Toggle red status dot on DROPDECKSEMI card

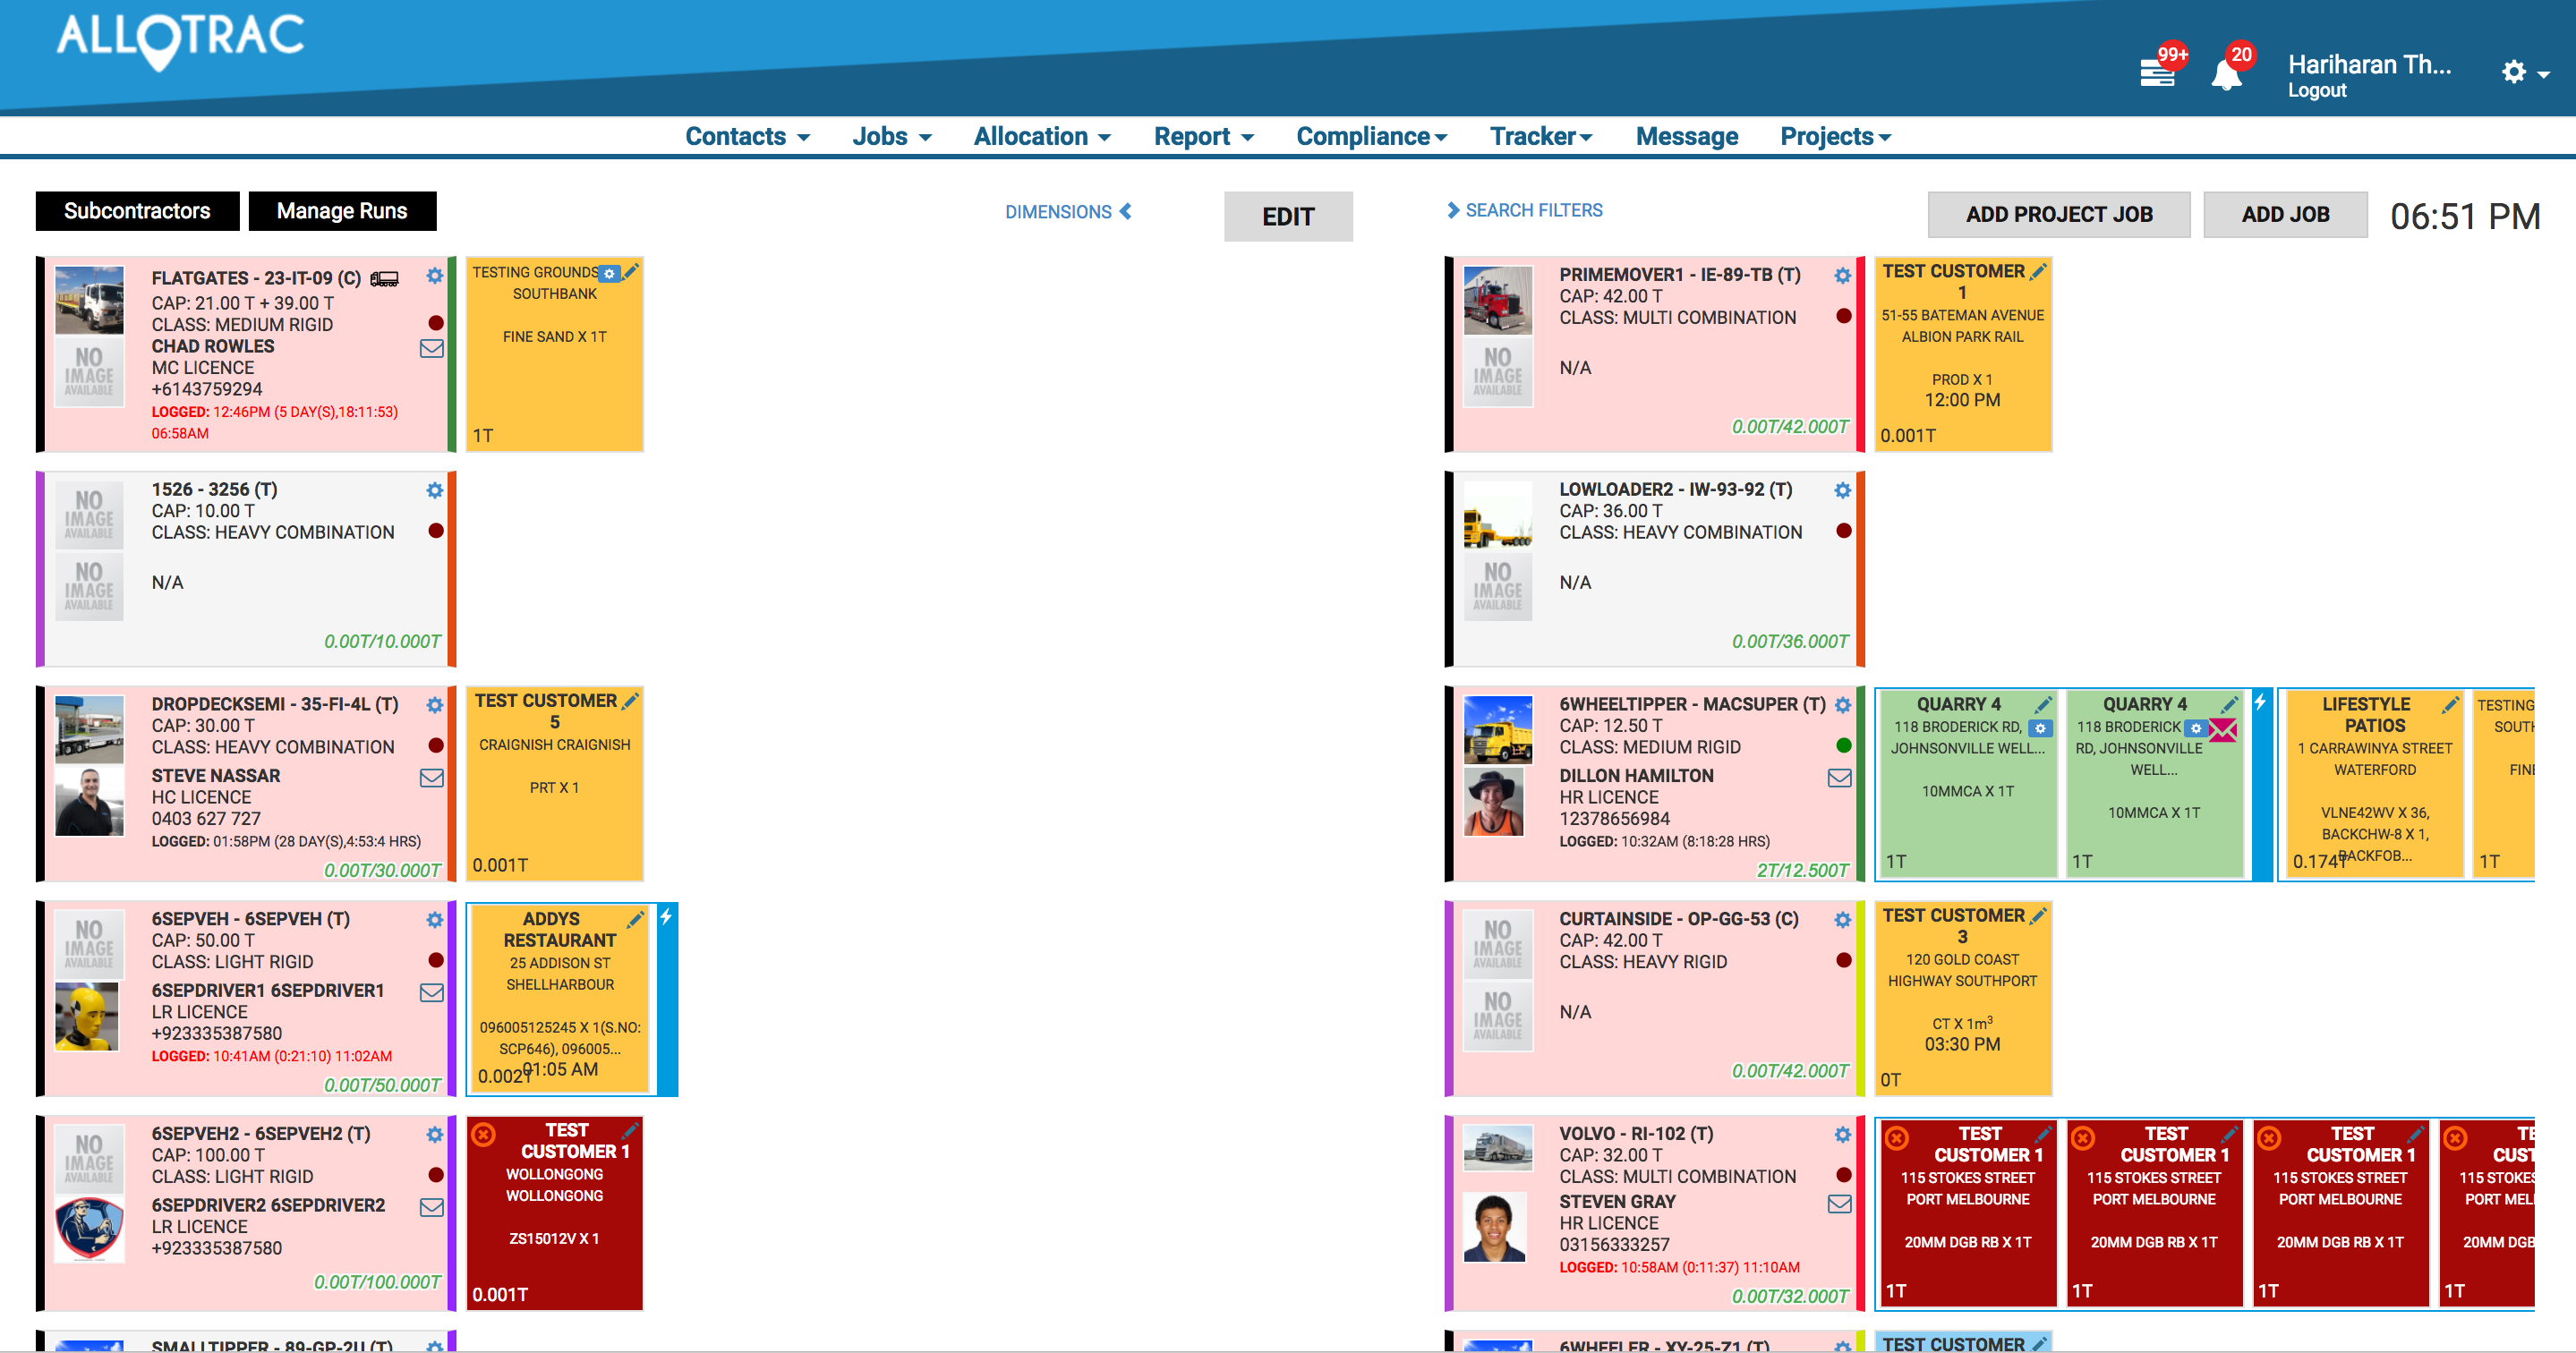point(435,745)
